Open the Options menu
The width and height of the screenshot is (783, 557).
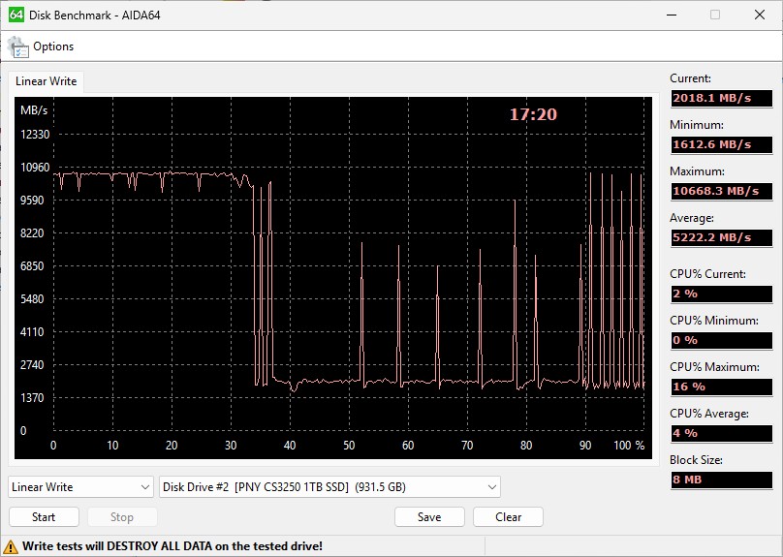tap(52, 46)
